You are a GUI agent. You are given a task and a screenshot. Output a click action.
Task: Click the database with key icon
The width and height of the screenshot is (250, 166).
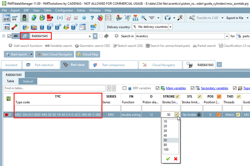(x=26, y=27)
